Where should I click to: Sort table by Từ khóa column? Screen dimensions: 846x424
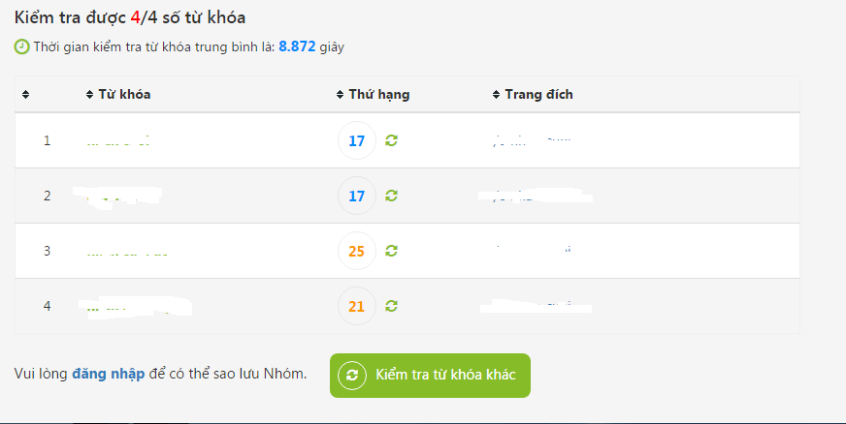(x=118, y=95)
